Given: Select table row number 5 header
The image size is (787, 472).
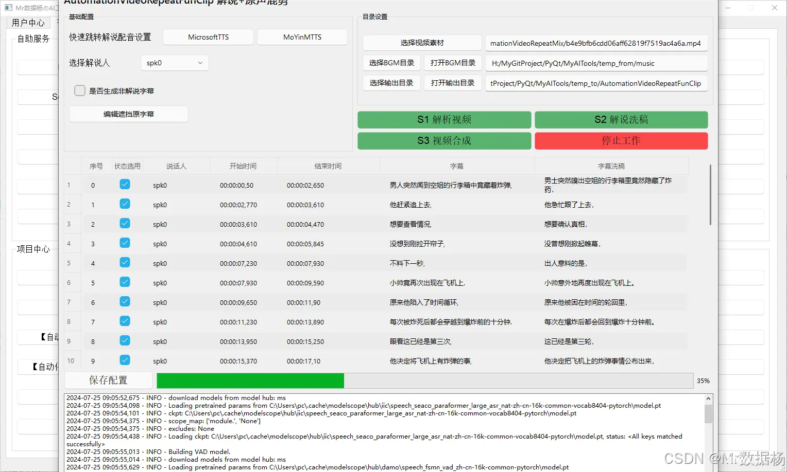Looking at the screenshot, I should tap(72, 263).
